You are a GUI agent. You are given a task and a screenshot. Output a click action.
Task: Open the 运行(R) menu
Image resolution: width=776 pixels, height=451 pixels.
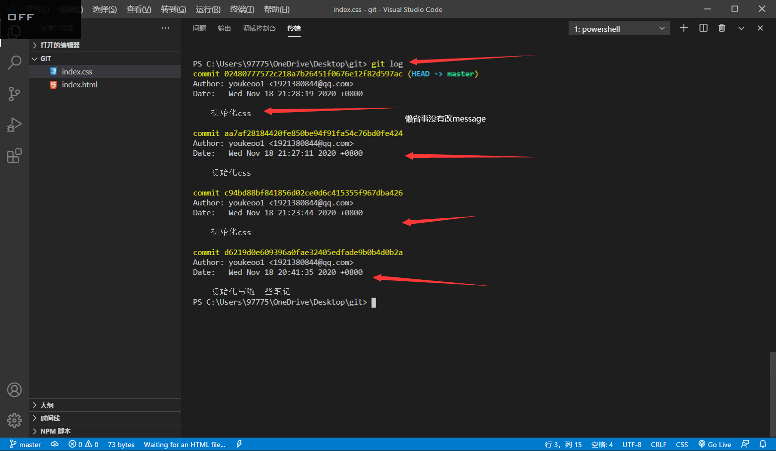(x=208, y=9)
